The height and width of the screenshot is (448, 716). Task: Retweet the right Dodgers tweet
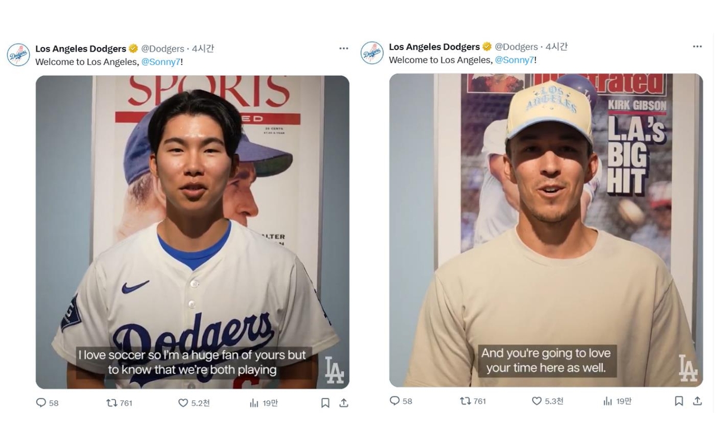click(x=465, y=401)
